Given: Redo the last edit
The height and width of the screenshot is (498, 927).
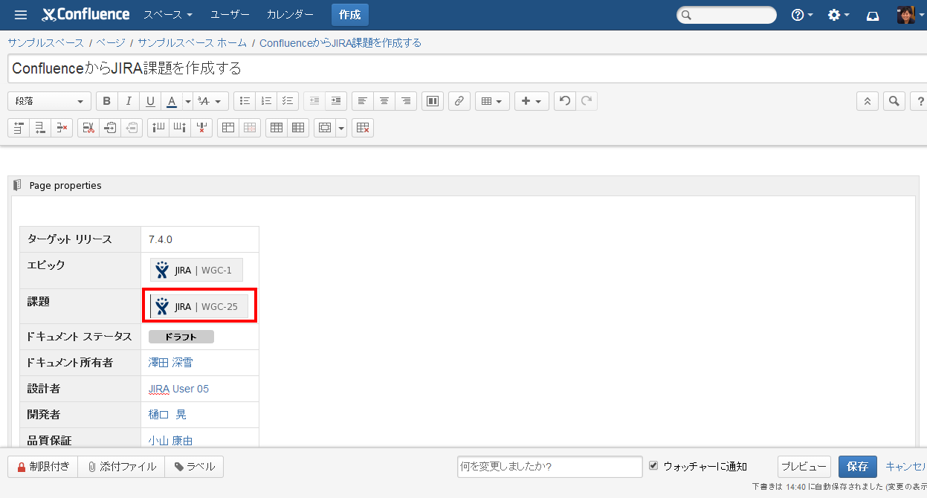Looking at the screenshot, I should click(587, 101).
